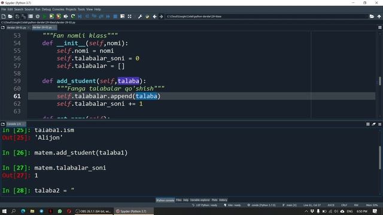Screen dimensions: 383x215
Task: Open Preferences with the wrench icon
Action: [x=140, y=16]
